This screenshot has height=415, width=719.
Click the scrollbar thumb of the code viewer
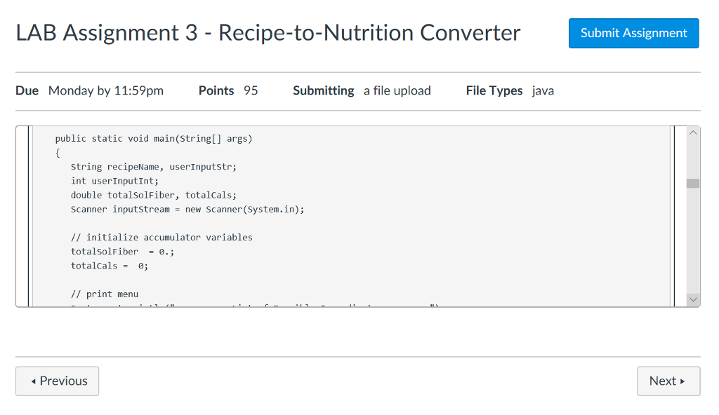[x=693, y=184]
